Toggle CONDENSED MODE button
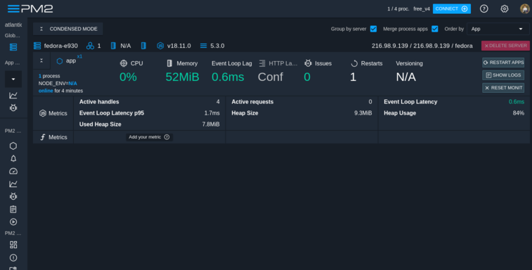532x270 pixels. click(68, 29)
